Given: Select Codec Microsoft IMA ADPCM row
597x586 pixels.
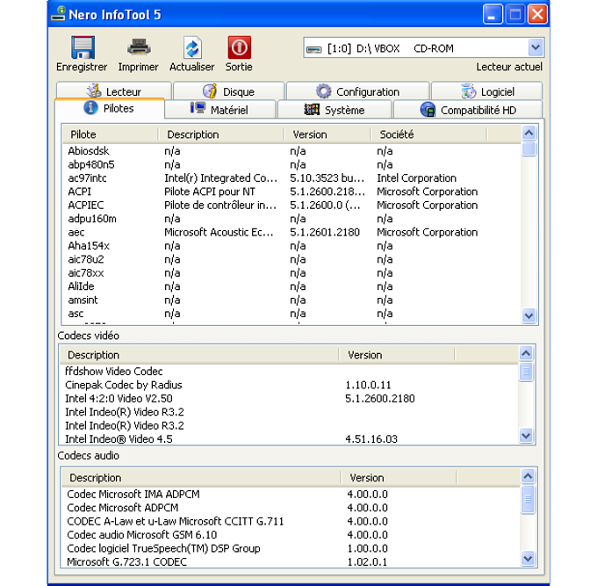Looking at the screenshot, I should pos(291,494).
